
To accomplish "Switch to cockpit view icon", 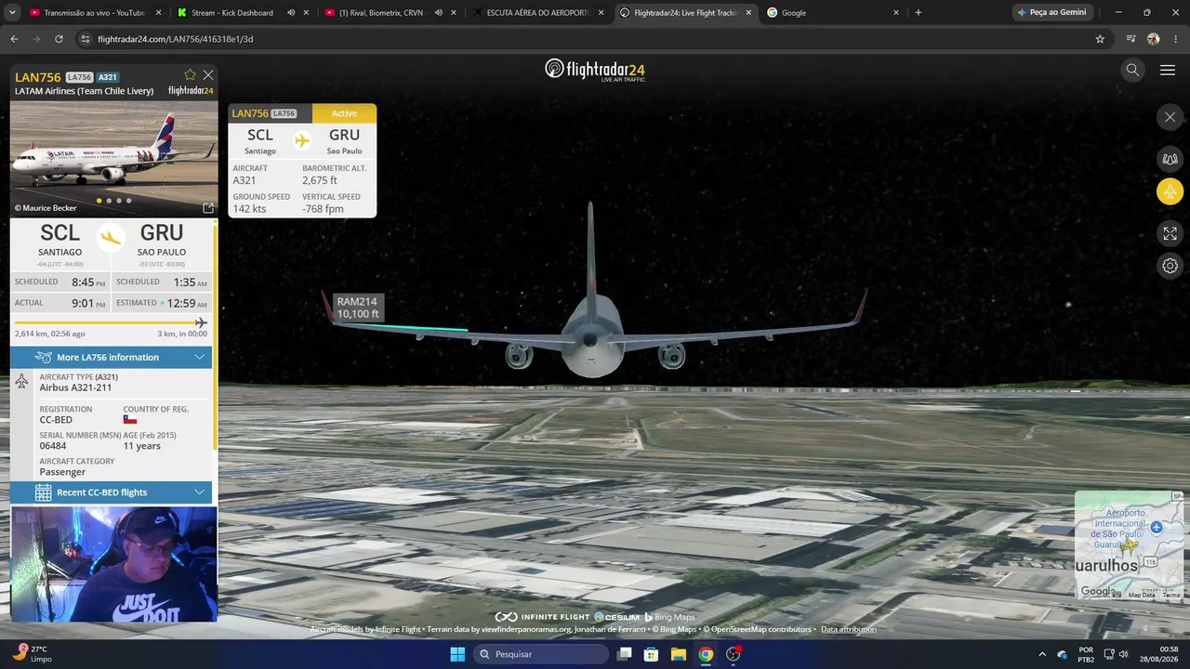I will pos(1170,159).
